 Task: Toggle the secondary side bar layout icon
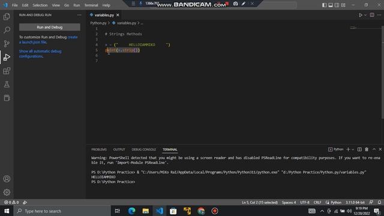pyautogui.click(x=337, y=5)
